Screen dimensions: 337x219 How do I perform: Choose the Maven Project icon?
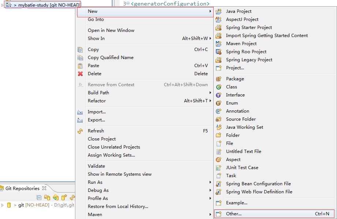(218, 44)
